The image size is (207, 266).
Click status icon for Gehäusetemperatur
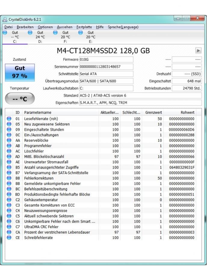point(9,200)
